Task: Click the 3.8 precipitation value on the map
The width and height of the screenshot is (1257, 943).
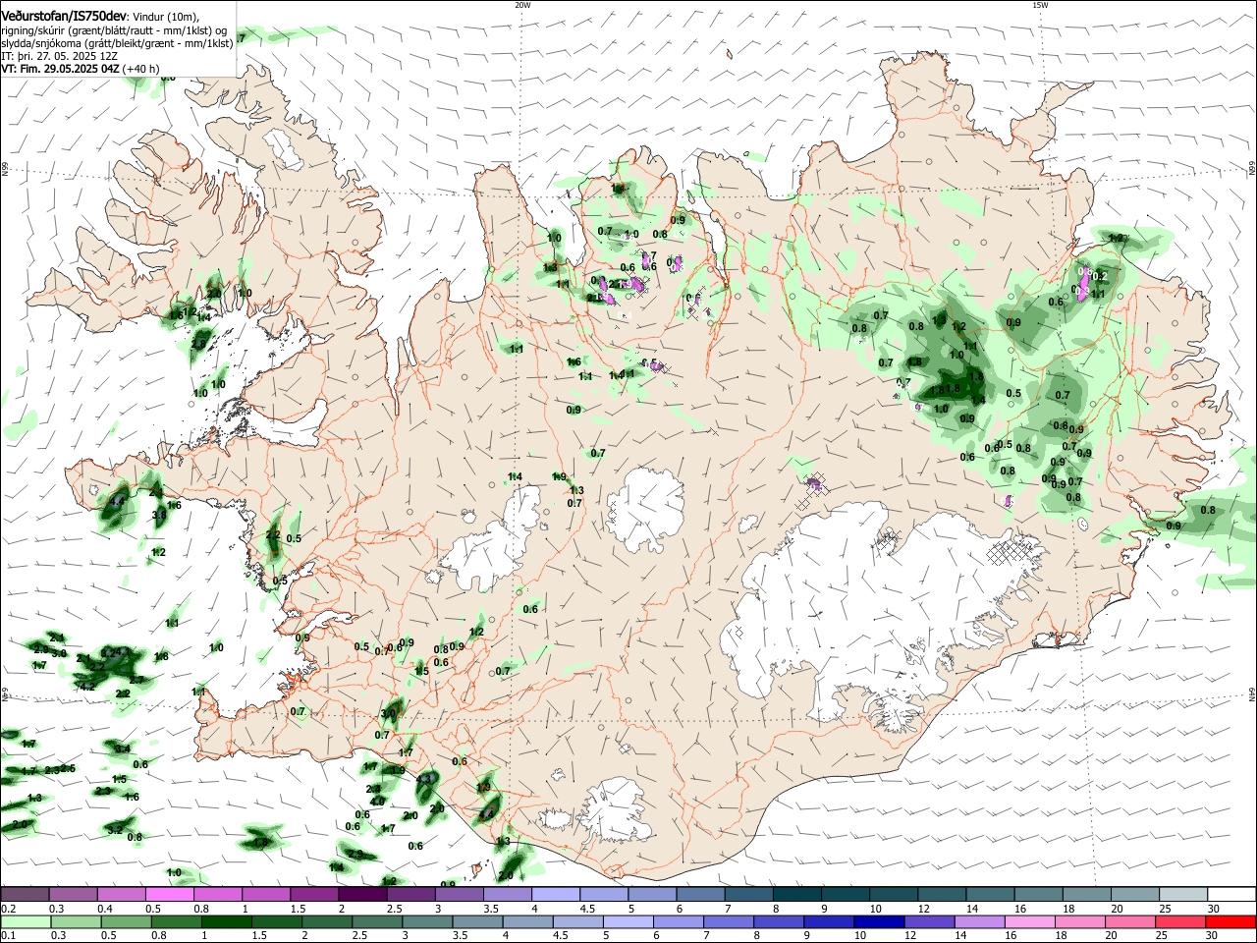Action: [159, 516]
